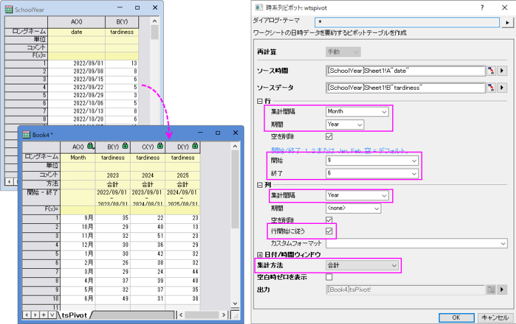
Task: Uncheck 空を削除 under the 行 section
Action: pos(329,137)
